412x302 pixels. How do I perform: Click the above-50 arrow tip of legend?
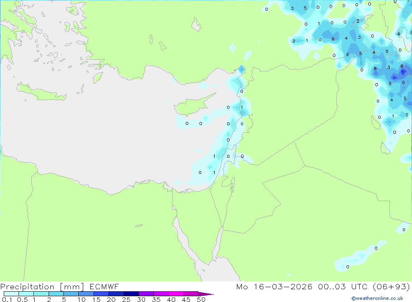206,294
